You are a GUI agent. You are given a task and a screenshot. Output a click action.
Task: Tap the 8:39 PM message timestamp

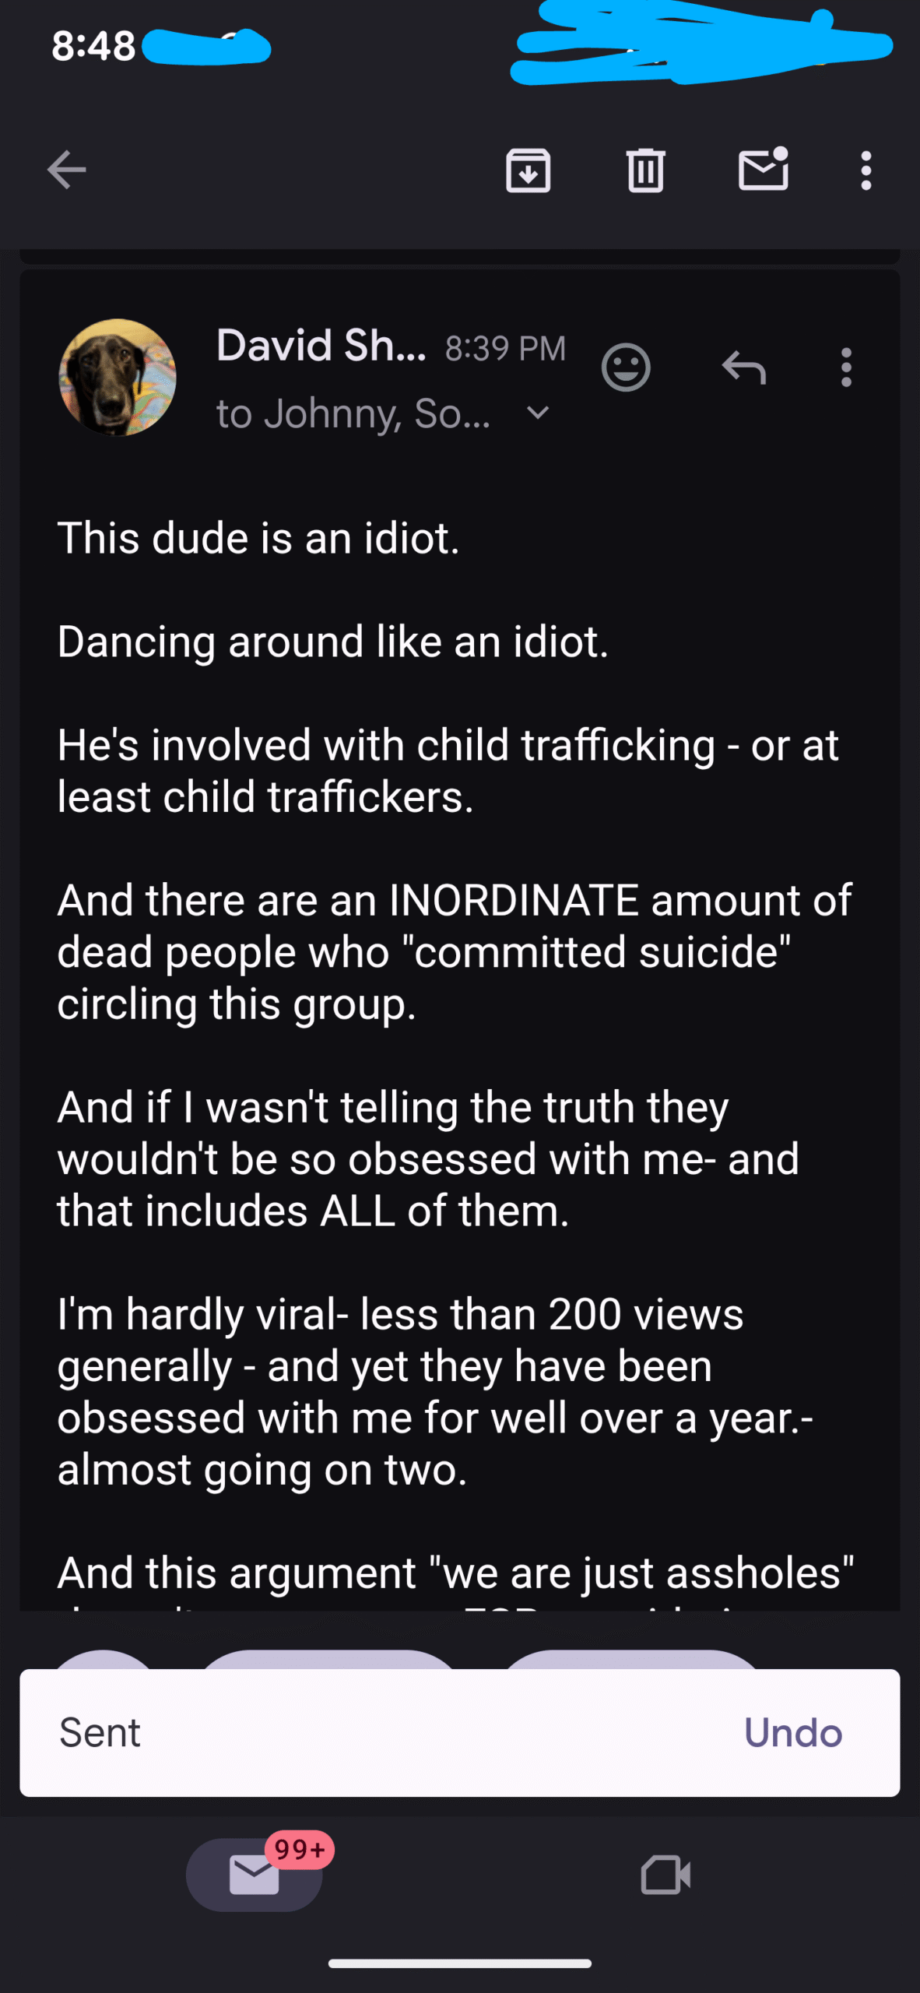[x=505, y=349]
